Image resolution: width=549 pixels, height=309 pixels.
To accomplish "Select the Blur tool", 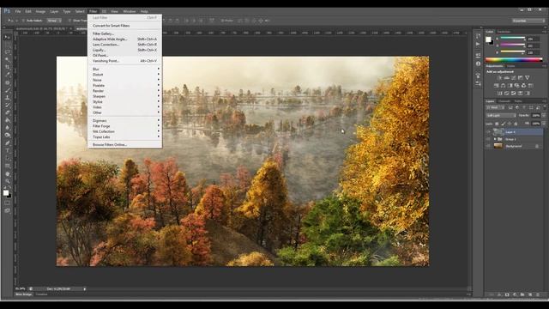I will (x=8, y=128).
